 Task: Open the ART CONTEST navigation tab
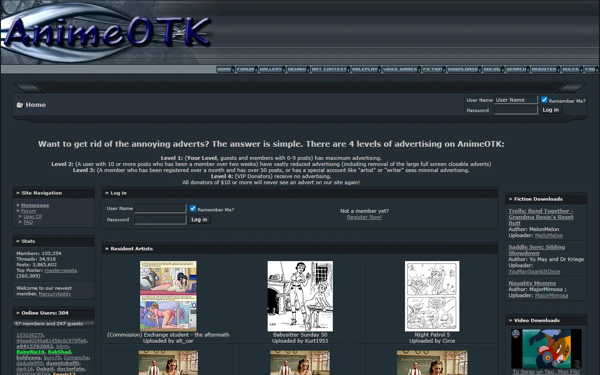(329, 68)
